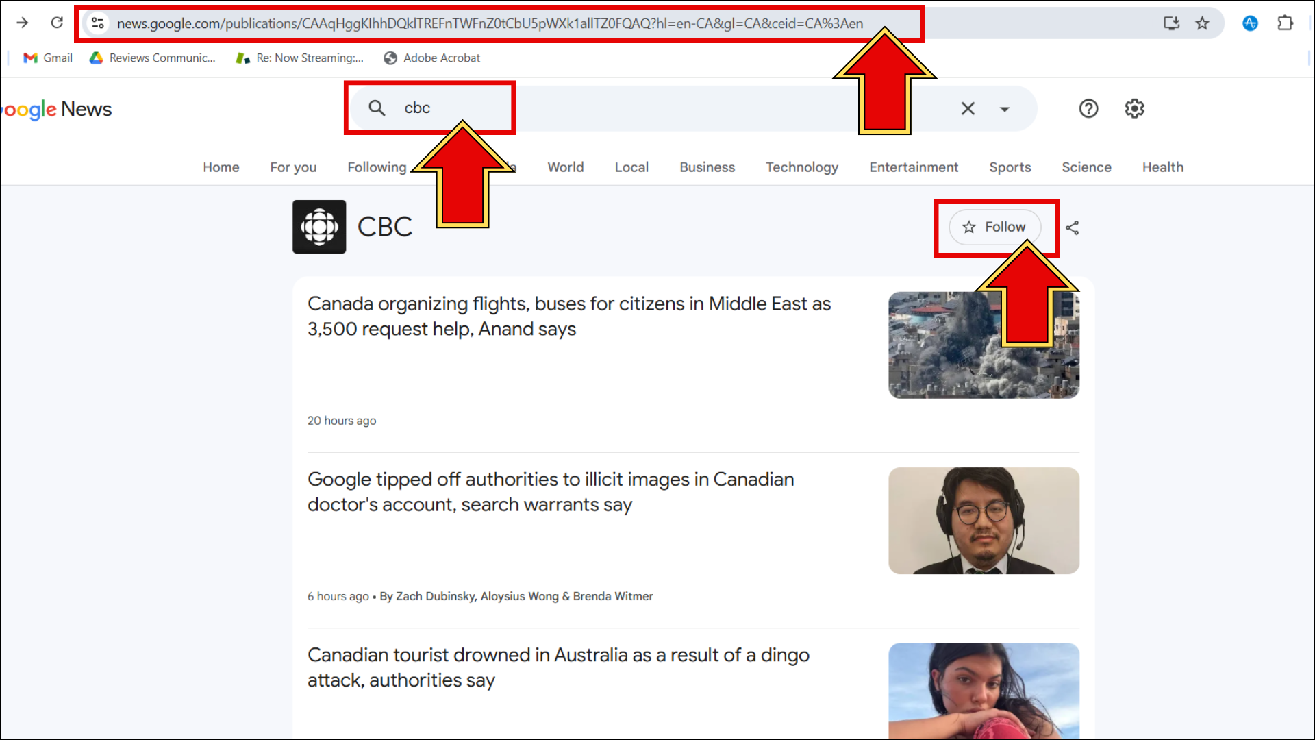Click the browser forward arrow
1315x740 pixels.
[x=22, y=23]
